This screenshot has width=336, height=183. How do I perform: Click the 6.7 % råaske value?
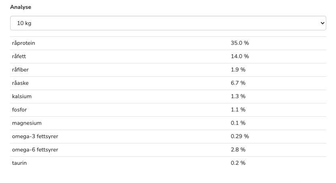coord(238,83)
